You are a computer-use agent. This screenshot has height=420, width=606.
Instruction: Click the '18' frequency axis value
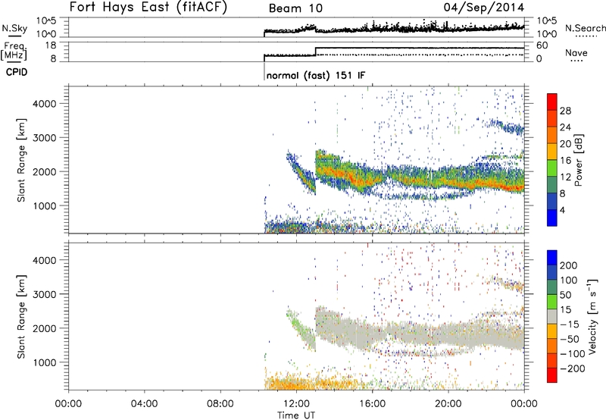point(51,45)
